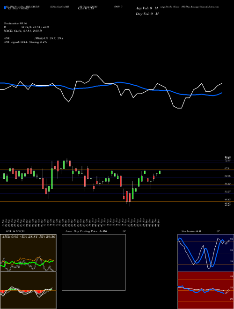This screenshot has width=234, height=309.
Task: Click the 'Stochastics & R' panel title
Action: (x=191, y=231)
